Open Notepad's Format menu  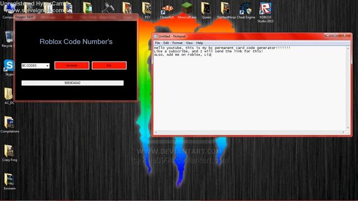pos(177,43)
